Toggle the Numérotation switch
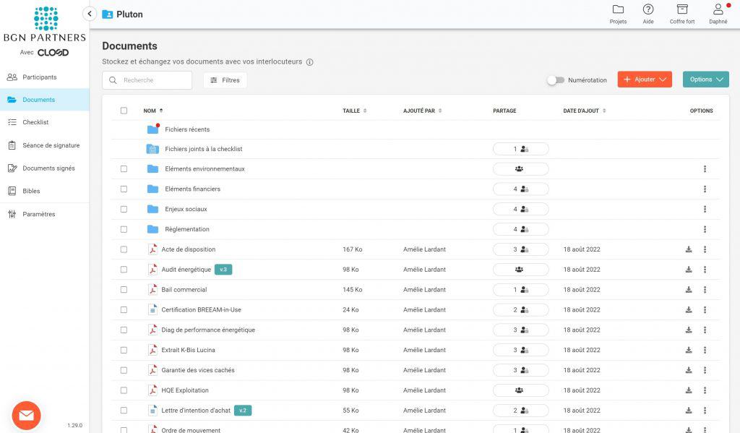This screenshot has width=740, height=433. [556, 80]
